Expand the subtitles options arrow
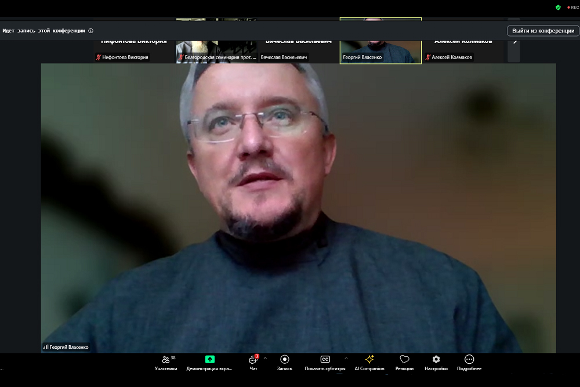The image size is (580, 387). (346, 358)
